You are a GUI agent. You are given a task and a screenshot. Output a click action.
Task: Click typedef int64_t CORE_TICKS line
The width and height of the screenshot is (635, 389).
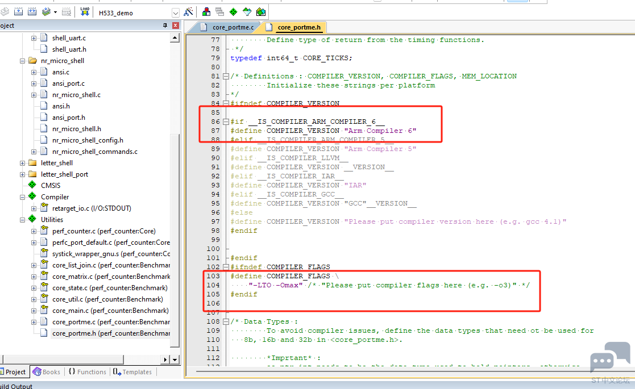pos(291,58)
